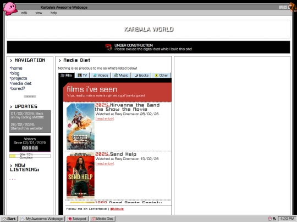
Task: Switch to the Other tab
Action: coord(161,75)
